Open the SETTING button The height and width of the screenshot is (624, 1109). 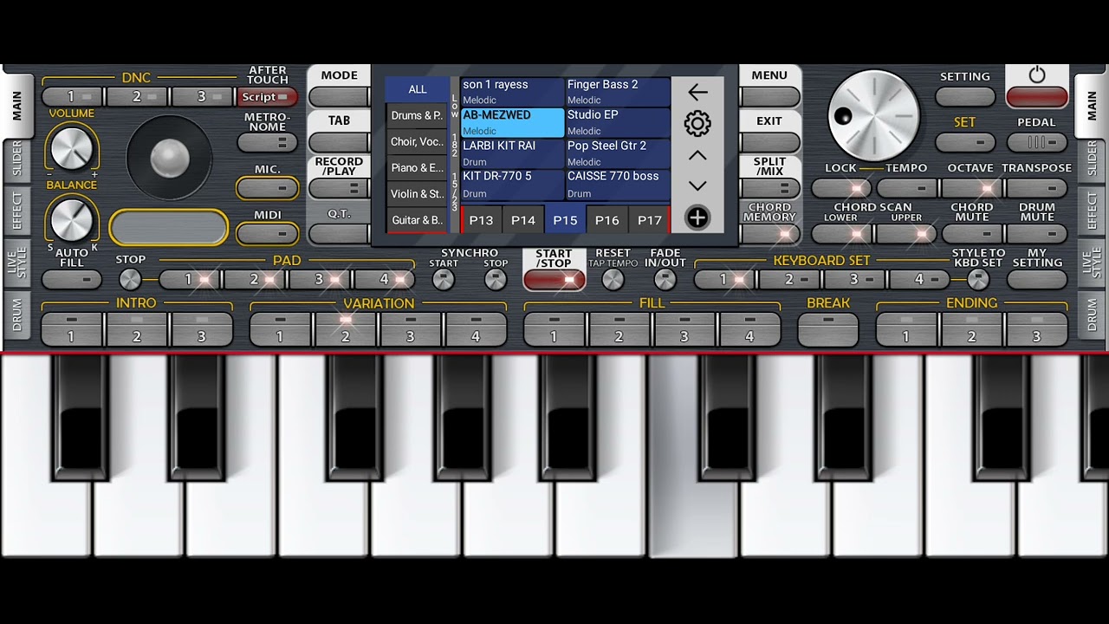click(965, 96)
